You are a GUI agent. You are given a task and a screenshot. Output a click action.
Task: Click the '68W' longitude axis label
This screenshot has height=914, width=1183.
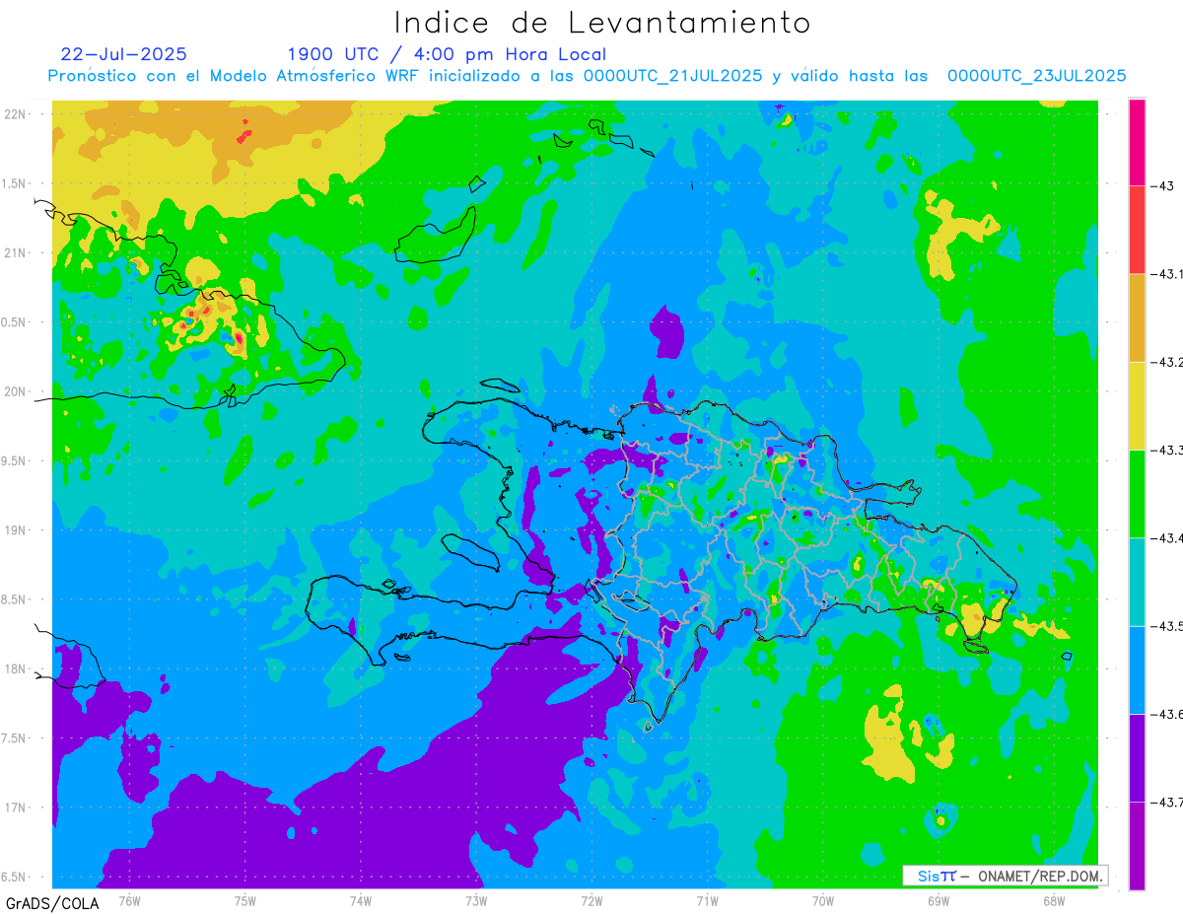[x=1054, y=900]
